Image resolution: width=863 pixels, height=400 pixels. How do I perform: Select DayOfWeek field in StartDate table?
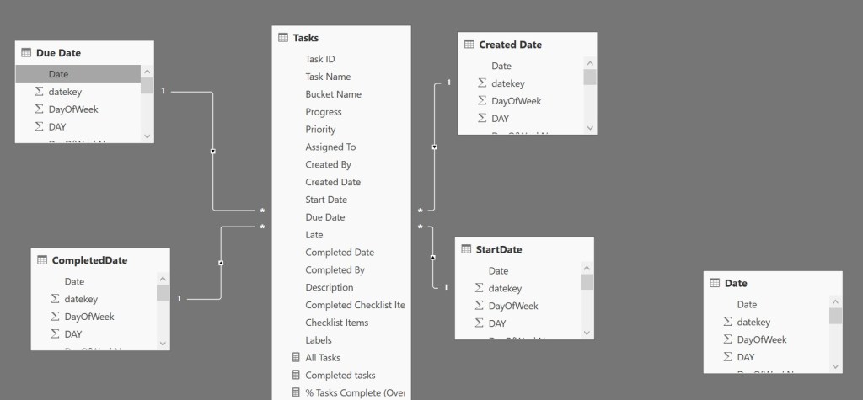tap(513, 306)
